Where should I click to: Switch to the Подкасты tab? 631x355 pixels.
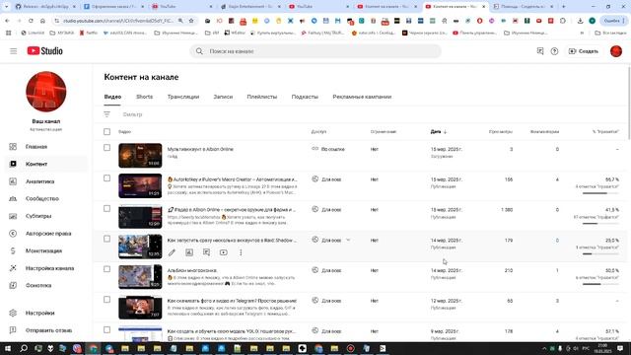click(305, 97)
